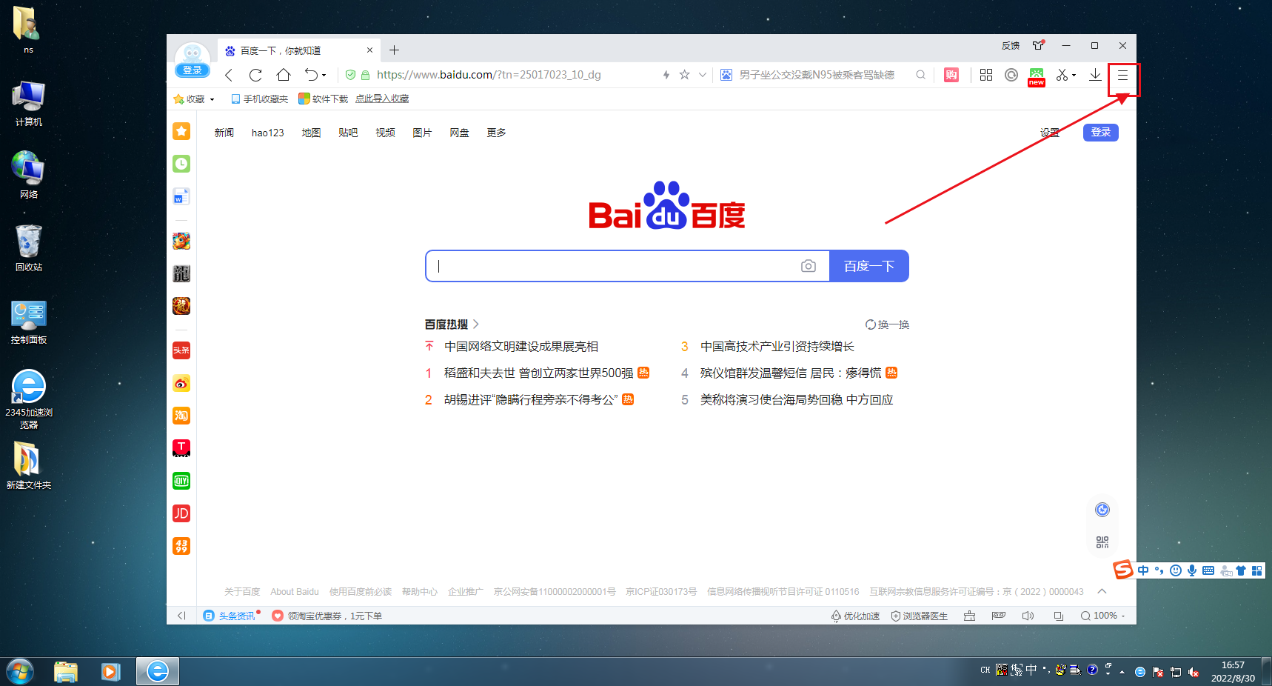Click the skin shirt icon in title bar
Image resolution: width=1272 pixels, height=686 pixels.
(x=1039, y=45)
